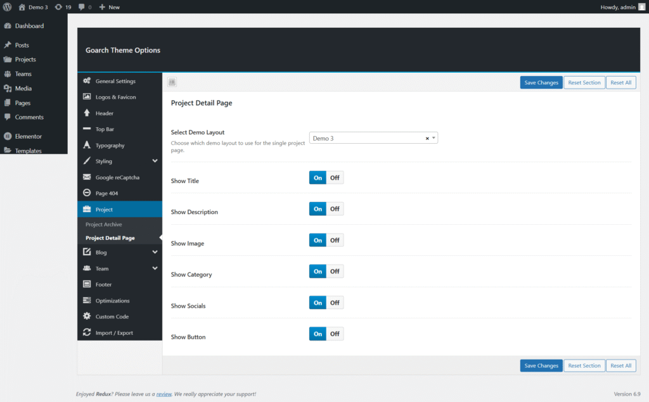Click the top Save Changes button
Image resolution: width=649 pixels, height=402 pixels.
click(x=541, y=82)
